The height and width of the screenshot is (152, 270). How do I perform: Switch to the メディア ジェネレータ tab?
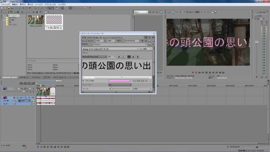click(60, 77)
